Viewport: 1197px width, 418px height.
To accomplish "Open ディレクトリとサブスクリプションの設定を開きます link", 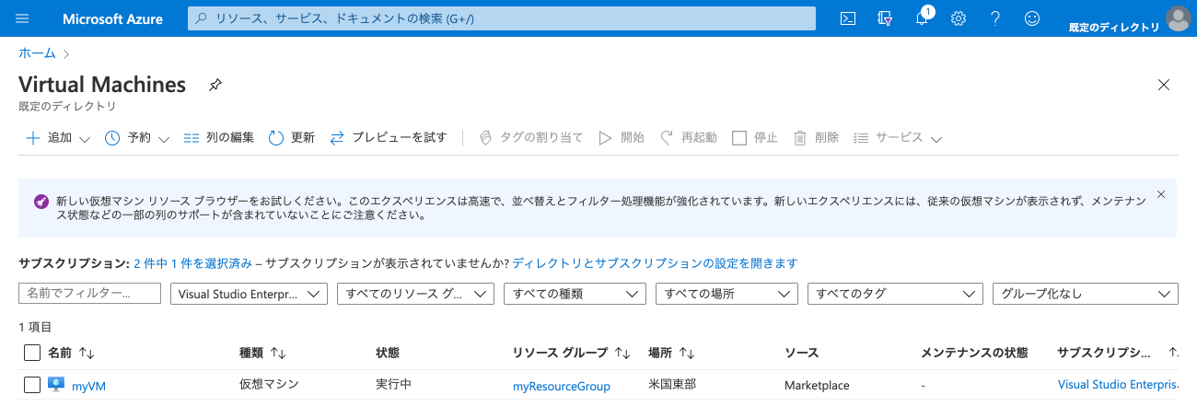I will tap(655, 263).
